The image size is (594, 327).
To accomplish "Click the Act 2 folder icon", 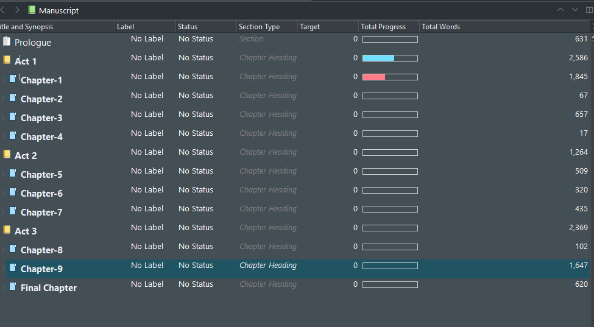I will tap(7, 154).
